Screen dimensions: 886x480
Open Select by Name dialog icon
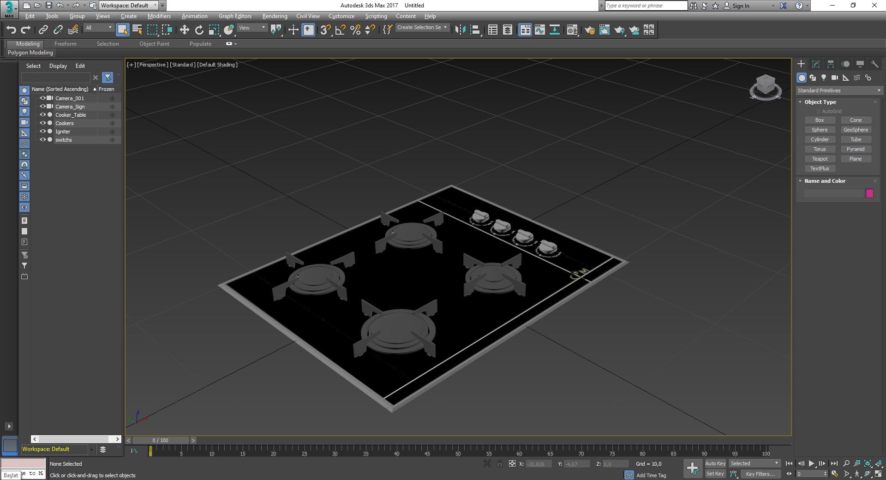(x=137, y=30)
